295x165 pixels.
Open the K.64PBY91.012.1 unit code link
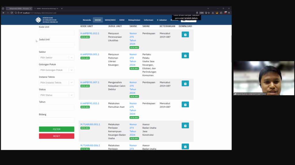pyautogui.click(x=90, y=33)
